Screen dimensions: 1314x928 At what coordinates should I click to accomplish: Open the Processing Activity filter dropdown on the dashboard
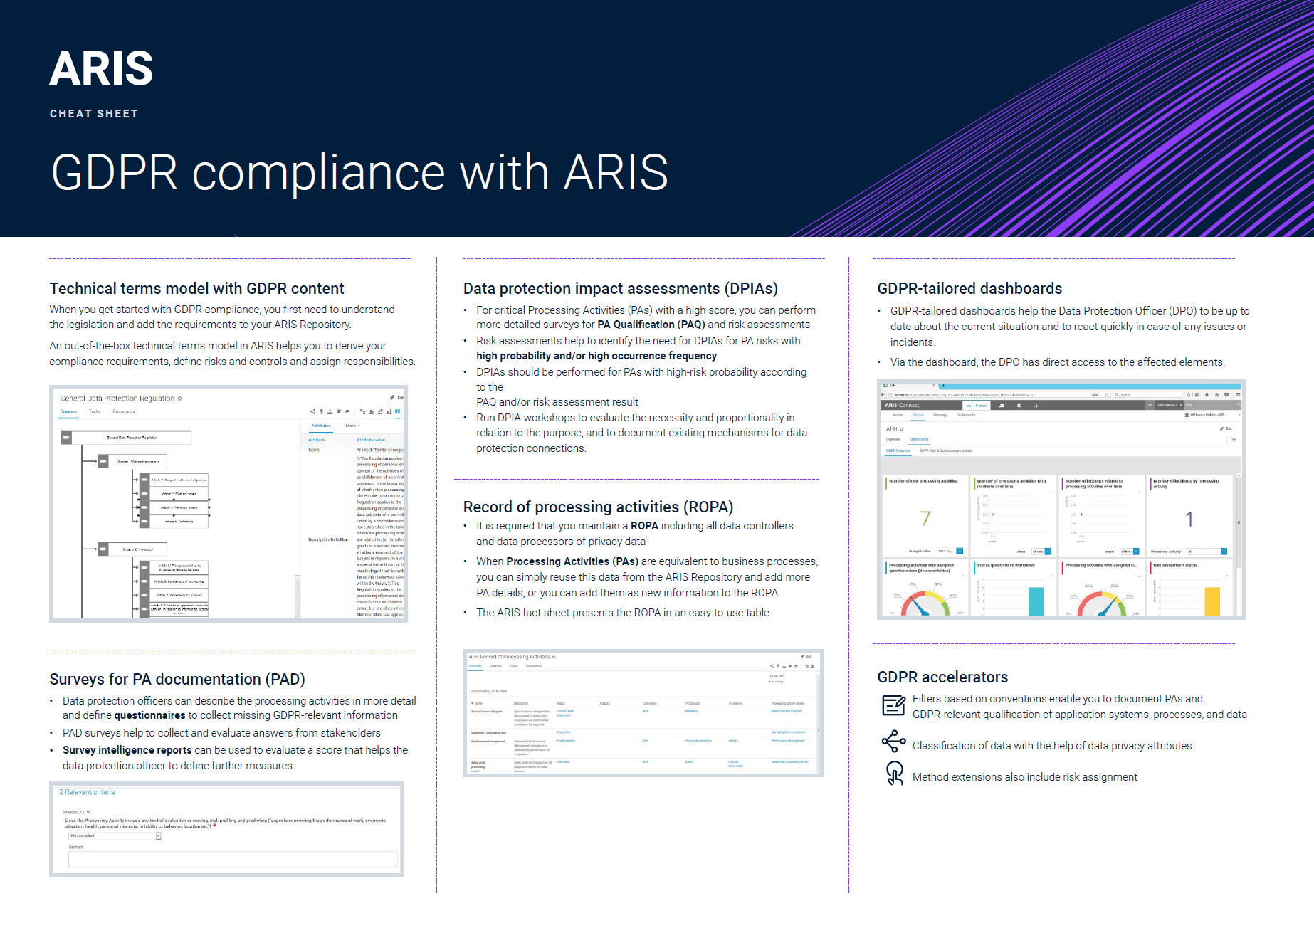[x=1210, y=552]
